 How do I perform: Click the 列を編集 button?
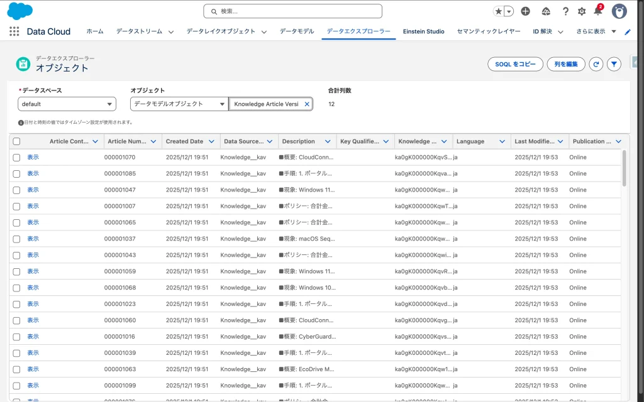[x=565, y=64]
